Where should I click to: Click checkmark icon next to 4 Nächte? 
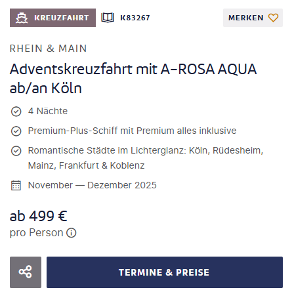pyautogui.click(x=16, y=112)
